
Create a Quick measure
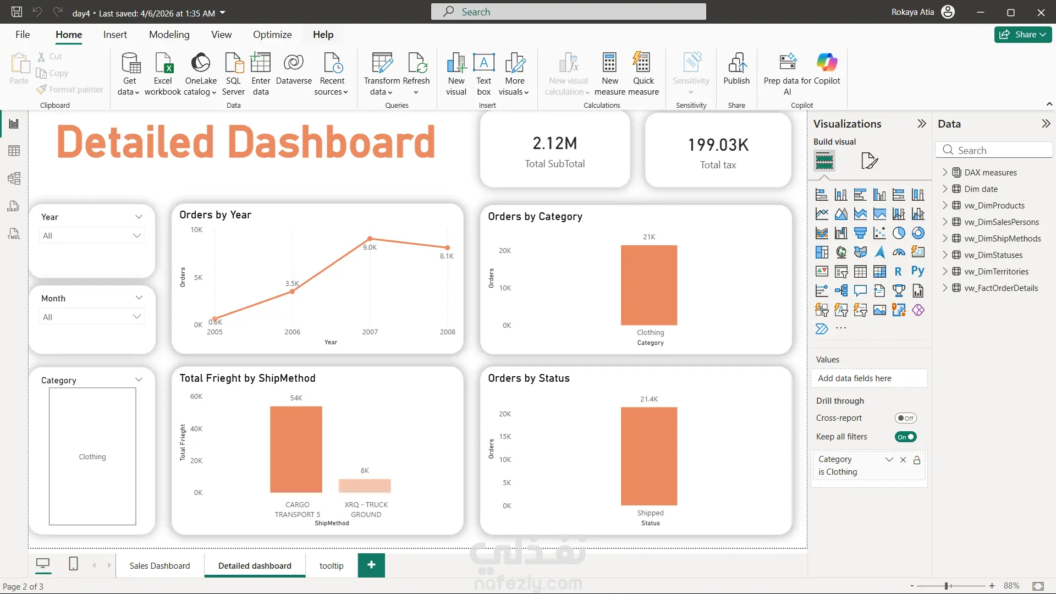pos(643,74)
